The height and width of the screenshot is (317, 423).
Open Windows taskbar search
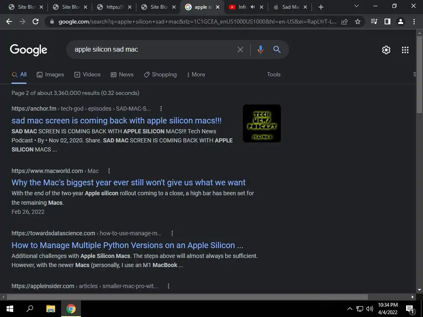[x=30, y=309]
